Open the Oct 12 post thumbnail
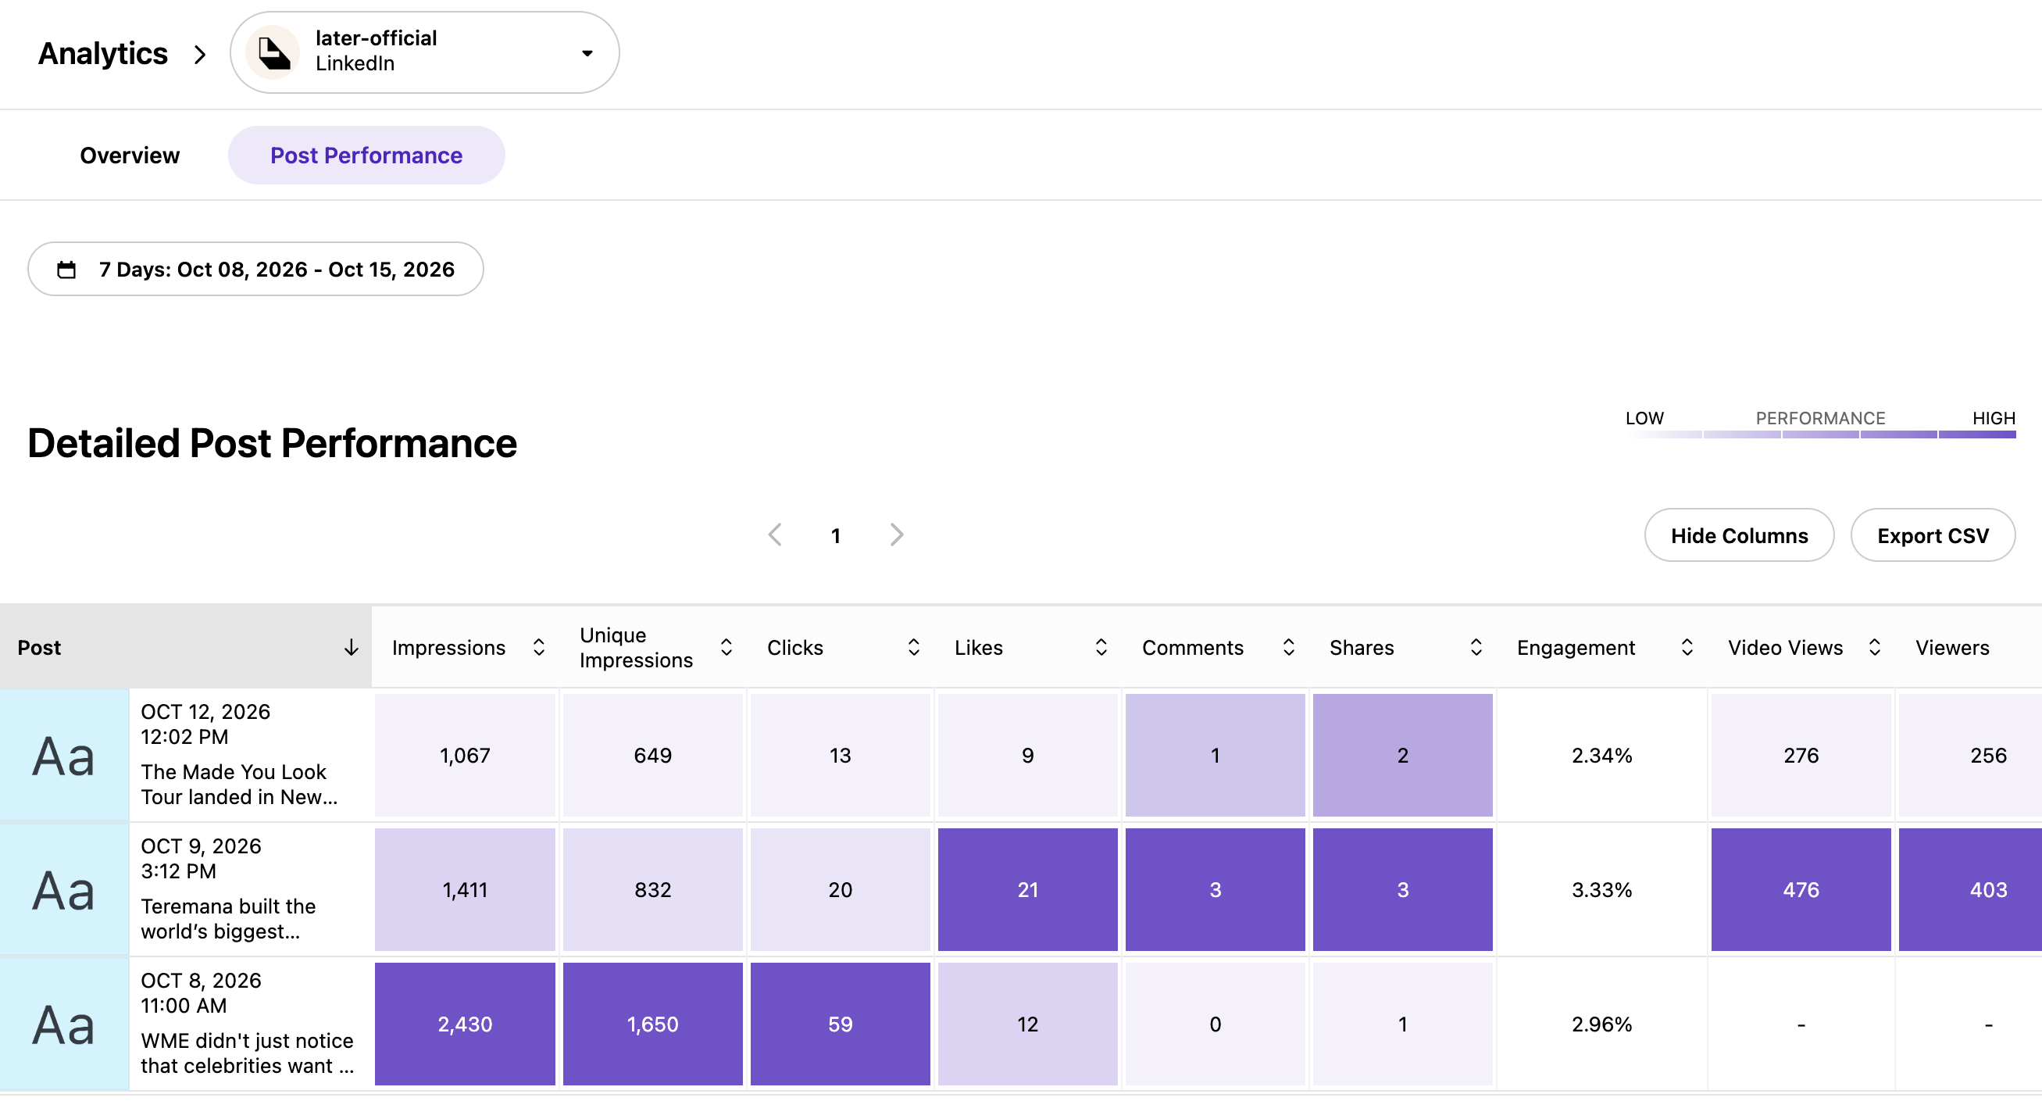The height and width of the screenshot is (1119, 2042). coord(64,755)
